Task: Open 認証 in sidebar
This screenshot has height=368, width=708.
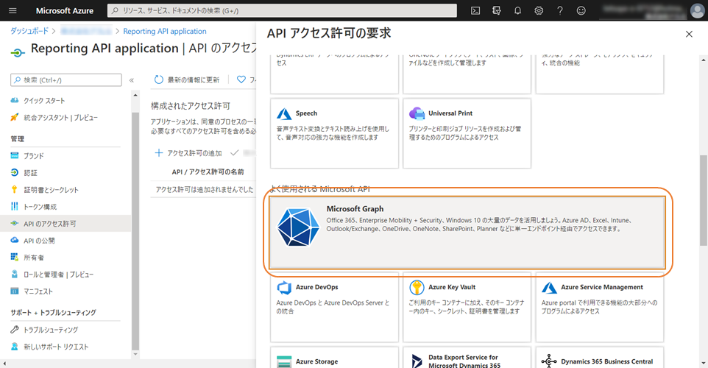Action: pyautogui.click(x=30, y=172)
